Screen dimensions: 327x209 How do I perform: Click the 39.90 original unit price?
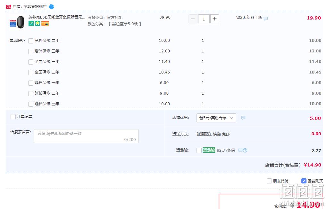(165, 17)
